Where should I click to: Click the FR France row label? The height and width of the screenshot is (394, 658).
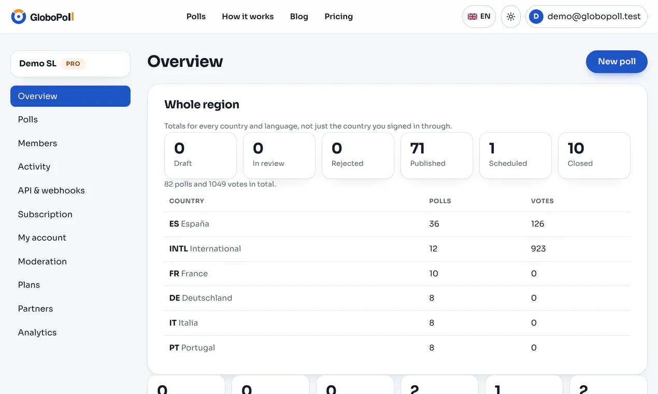tap(189, 274)
